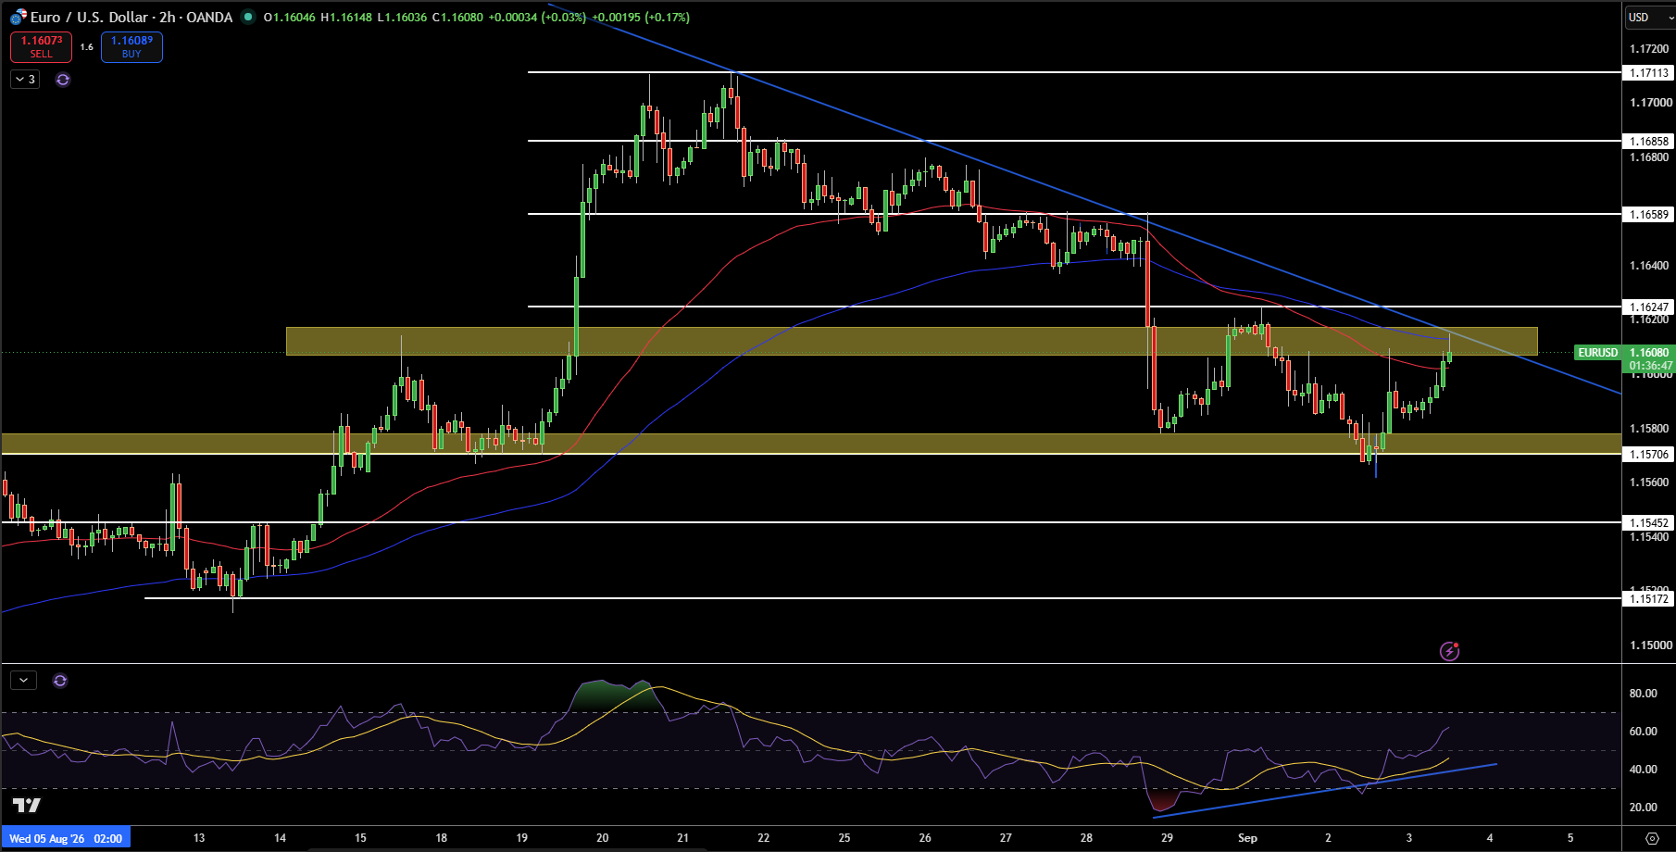Select the 1.16589 price label
Screen dimensions: 1676x852
point(1649,215)
